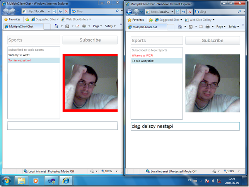Viewport: 249px width, 187px height.
Task: Open Web Slice Gallery dropdown in right window
Action: [200, 20]
